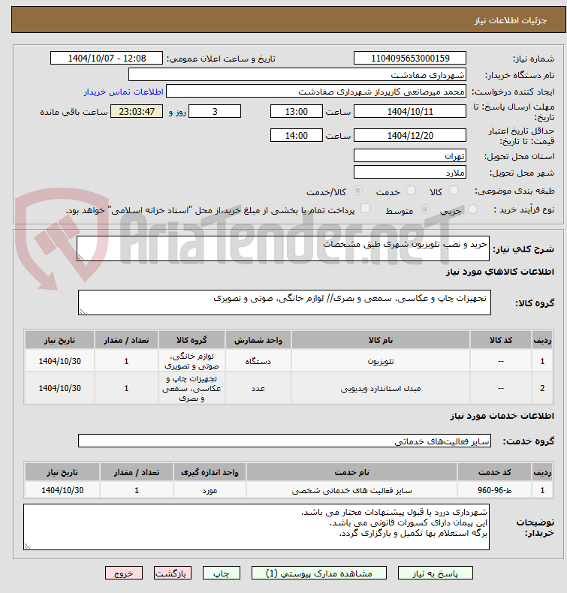Image resolution: width=567 pixels, height=593 pixels.
Task: Click the unit cell دستگاه
Action: [258, 361]
